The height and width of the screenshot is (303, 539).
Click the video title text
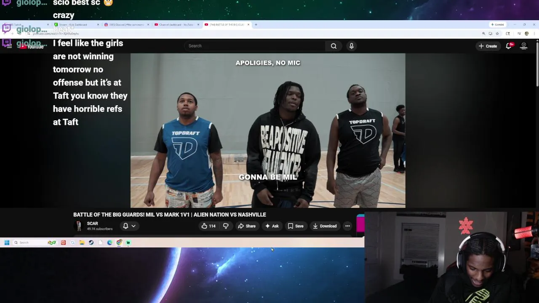[170, 215]
